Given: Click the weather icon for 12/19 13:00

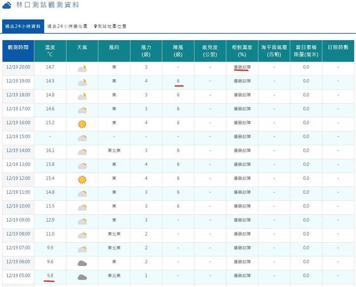Looking at the screenshot, I should [82, 166].
